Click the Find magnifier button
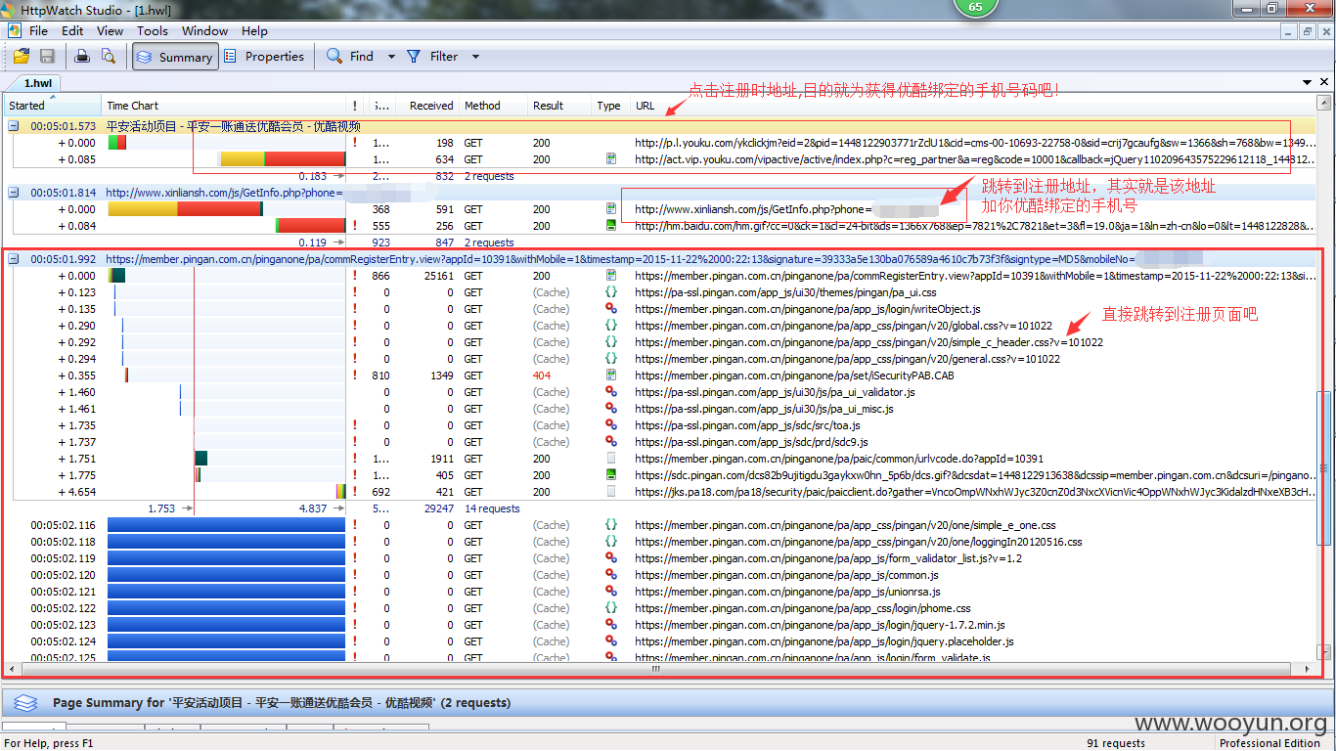This screenshot has height=751, width=1336. (x=350, y=57)
